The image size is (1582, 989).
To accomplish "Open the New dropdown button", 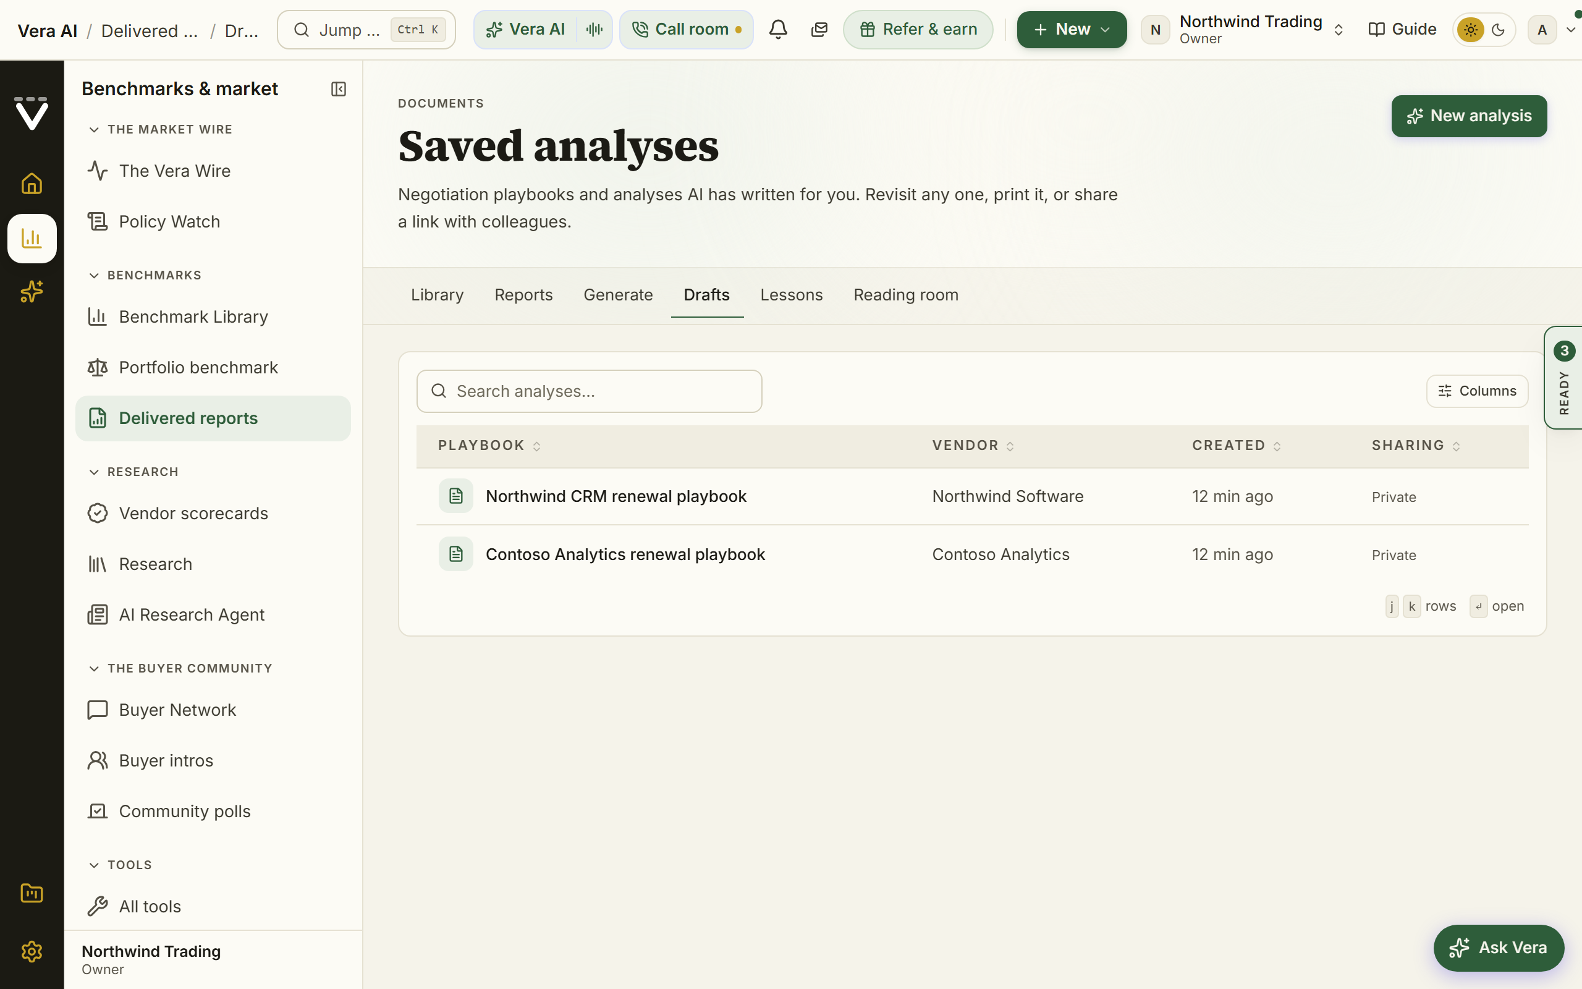I will click(x=1072, y=30).
